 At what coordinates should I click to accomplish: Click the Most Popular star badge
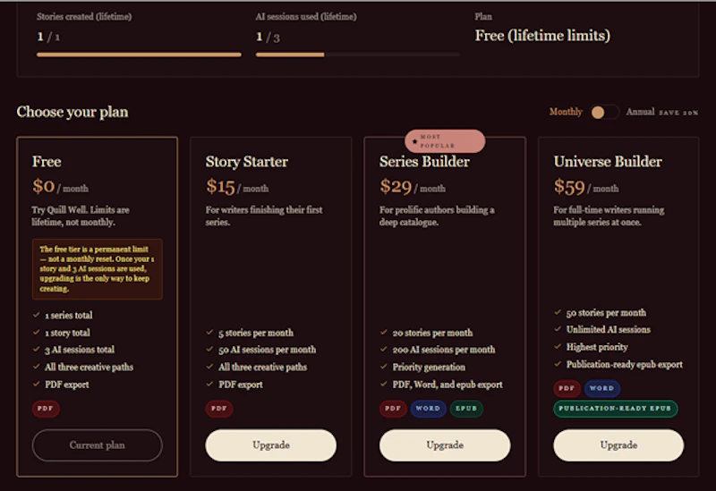click(445, 141)
